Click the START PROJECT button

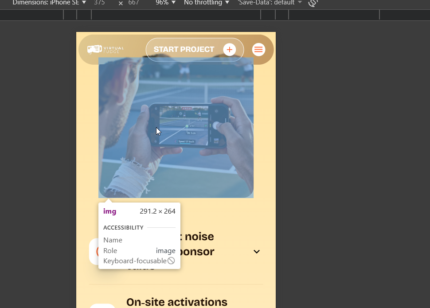tap(195, 50)
